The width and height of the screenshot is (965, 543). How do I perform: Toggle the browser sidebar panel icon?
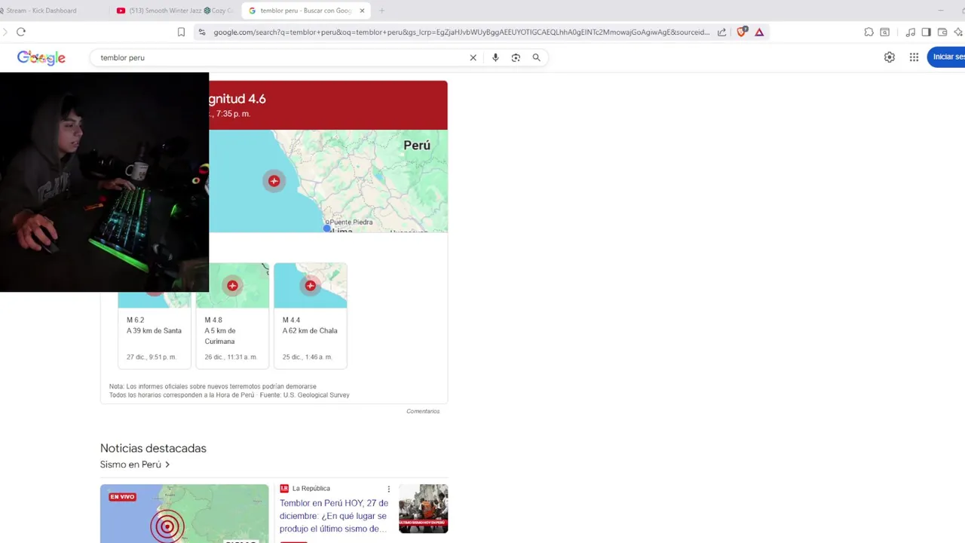click(927, 32)
